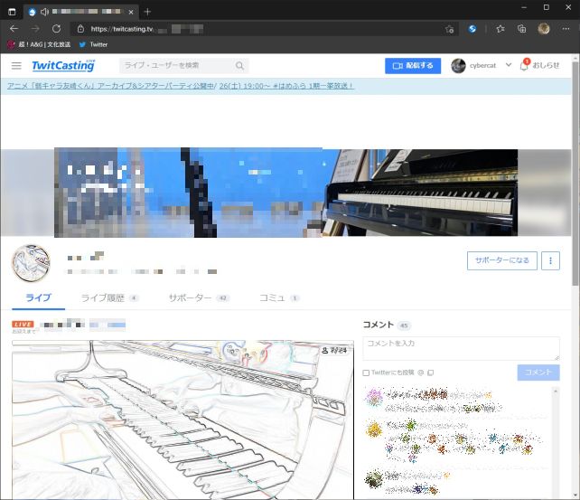580x500 pixels.
Task: Select the ライブ tab
Action: [x=38, y=297]
